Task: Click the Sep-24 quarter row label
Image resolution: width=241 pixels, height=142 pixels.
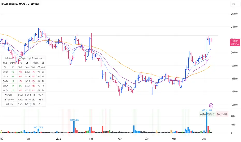Action: pos(5,81)
